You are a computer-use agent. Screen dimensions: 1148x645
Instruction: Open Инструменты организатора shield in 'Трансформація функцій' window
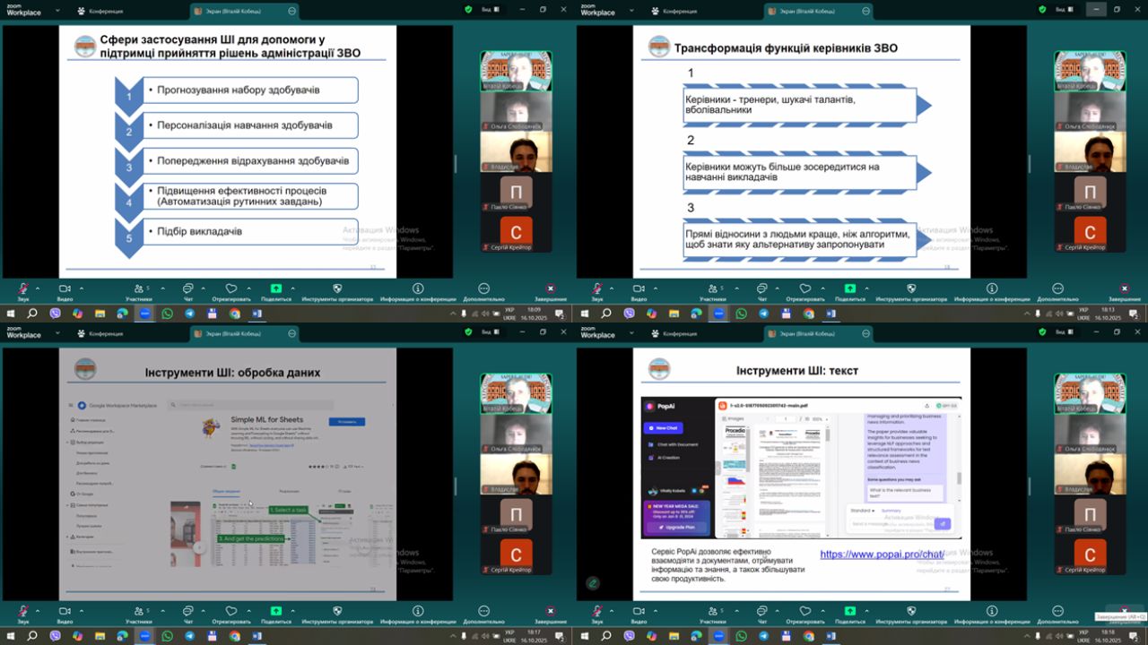tap(911, 289)
